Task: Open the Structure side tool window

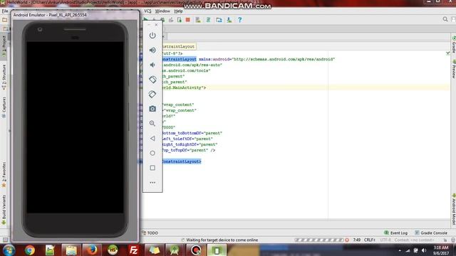Action: click(4, 77)
